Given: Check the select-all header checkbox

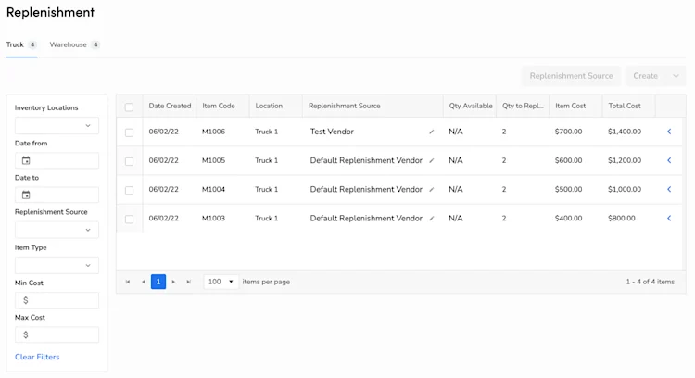Looking at the screenshot, I should point(129,107).
